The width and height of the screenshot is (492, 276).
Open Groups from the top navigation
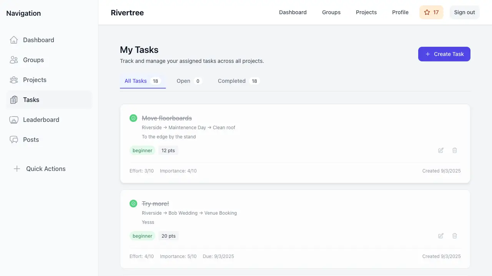[x=331, y=12]
